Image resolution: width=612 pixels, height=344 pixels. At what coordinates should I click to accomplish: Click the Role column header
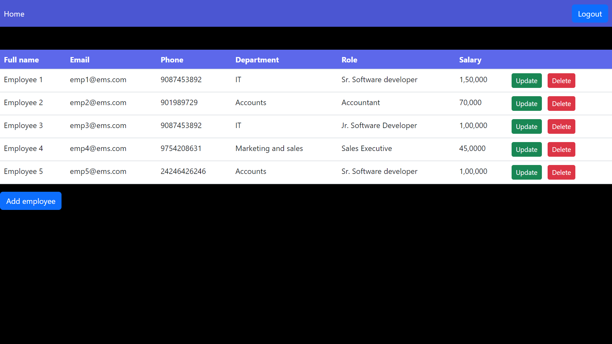[x=349, y=60]
